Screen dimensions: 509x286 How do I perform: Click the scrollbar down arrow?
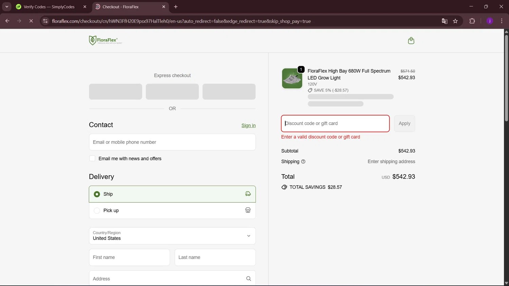tap(506, 283)
